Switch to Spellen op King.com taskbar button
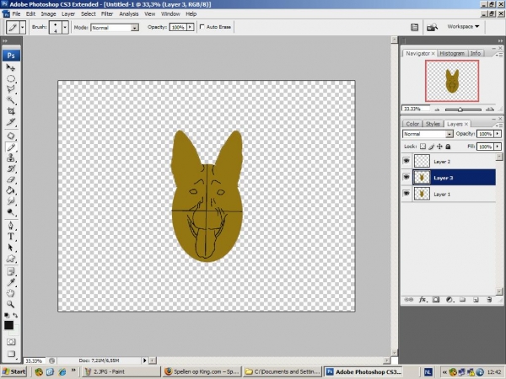Viewport: 506px width, 379px height. [202, 371]
